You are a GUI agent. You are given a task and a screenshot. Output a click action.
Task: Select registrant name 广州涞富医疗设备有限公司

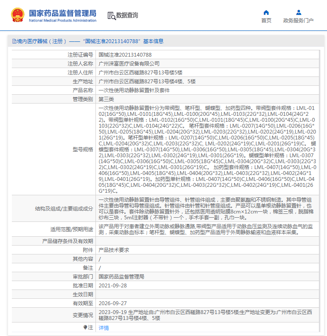click(129, 64)
